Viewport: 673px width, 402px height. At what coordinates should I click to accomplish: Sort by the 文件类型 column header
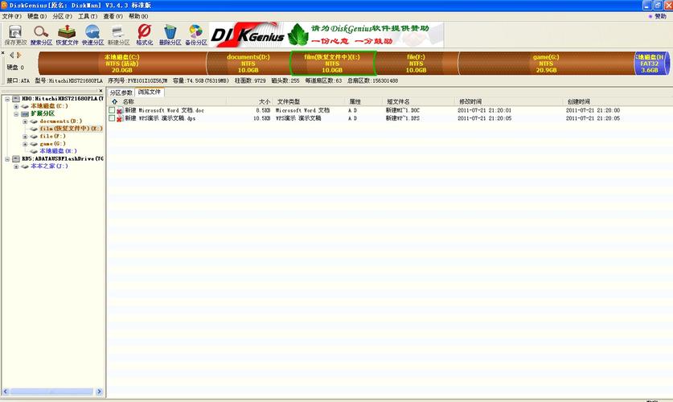click(x=310, y=101)
